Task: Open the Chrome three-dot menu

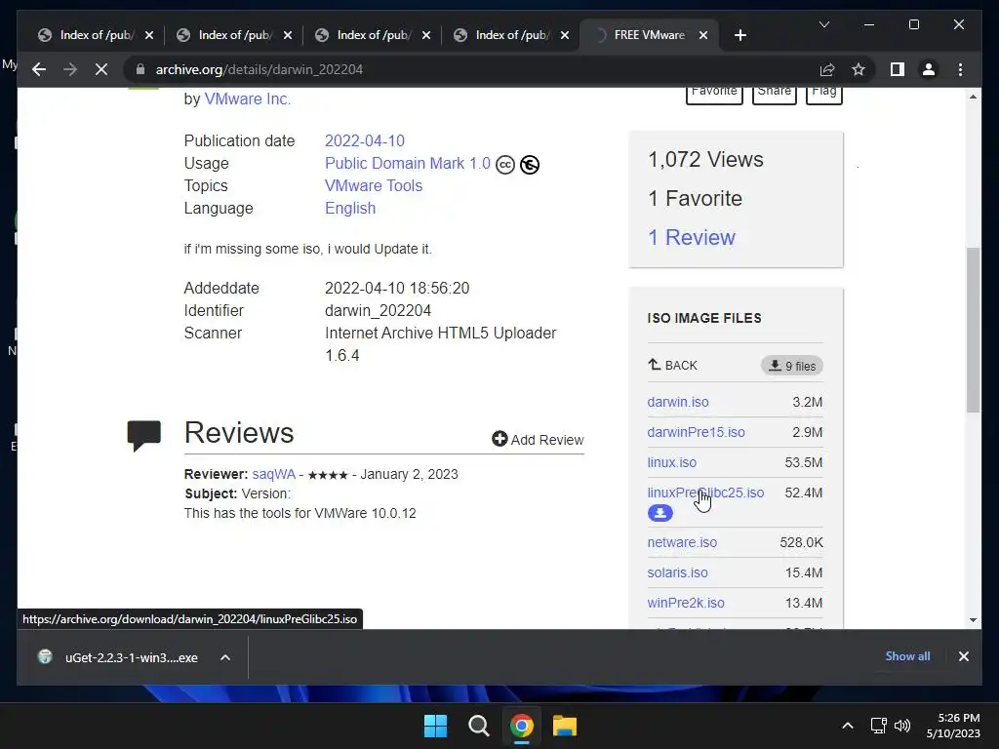Action: 960,69
